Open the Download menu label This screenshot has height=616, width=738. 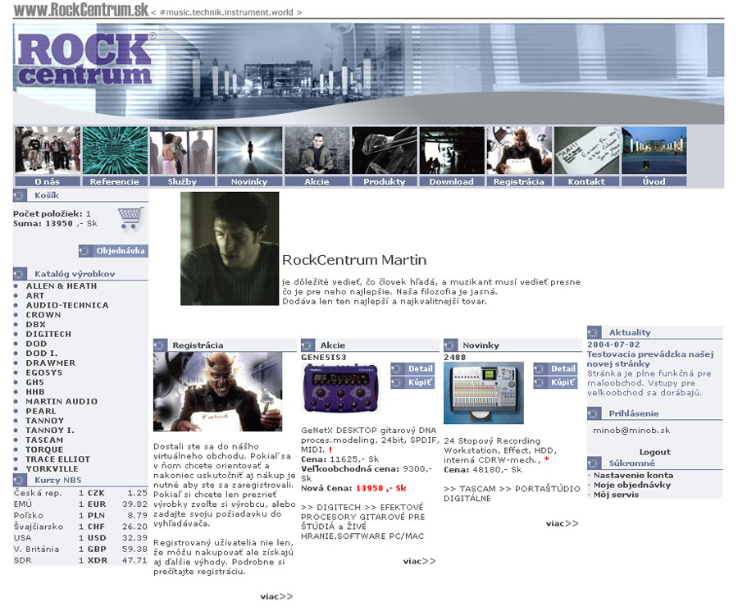click(452, 181)
